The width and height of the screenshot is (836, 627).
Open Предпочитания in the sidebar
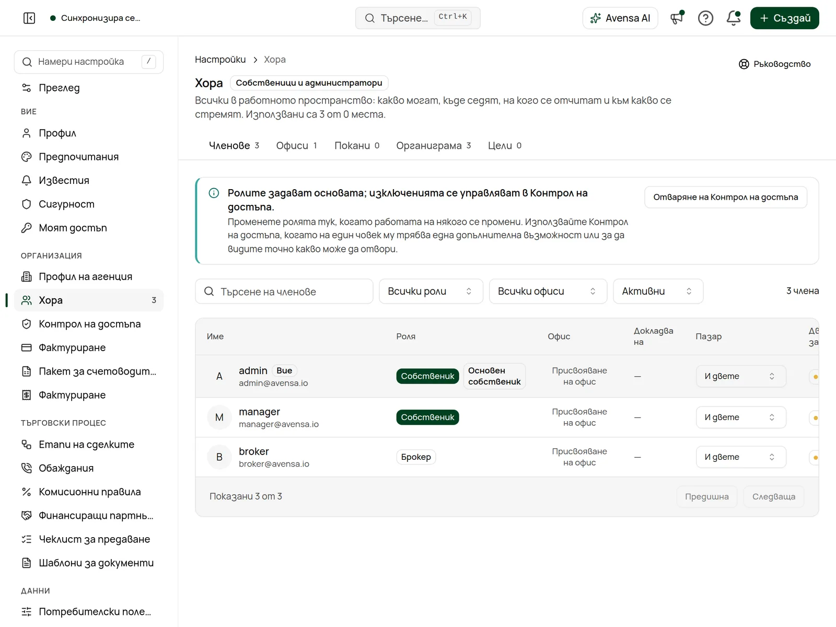[x=89, y=157]
